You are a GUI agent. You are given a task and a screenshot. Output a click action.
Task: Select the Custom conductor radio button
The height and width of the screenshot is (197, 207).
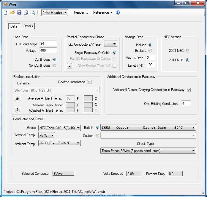click(97, 136)
